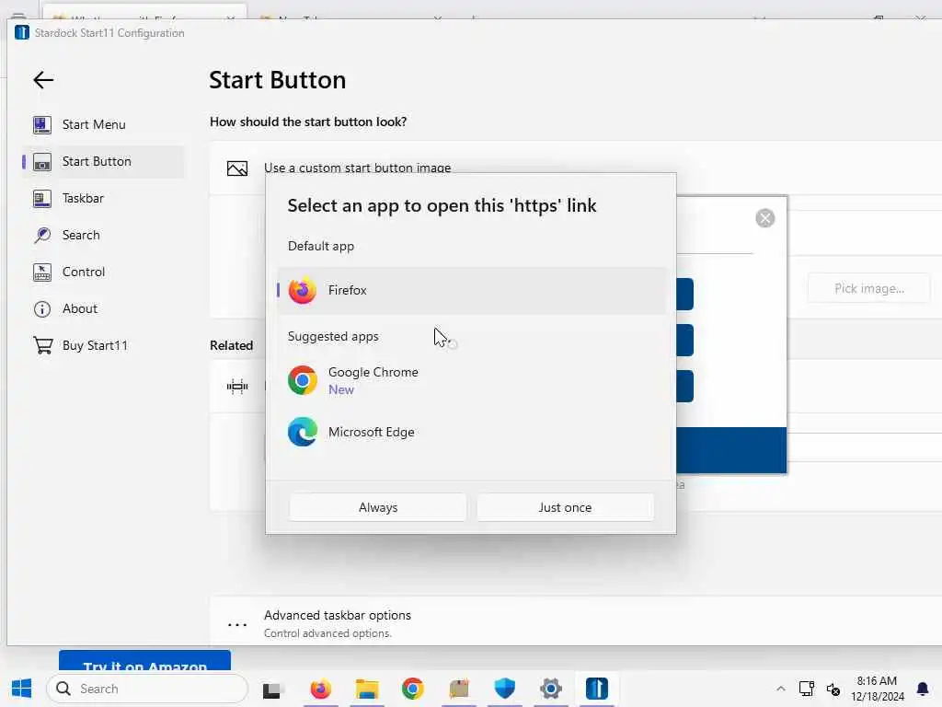Open the package box app on taskbar

click(459, 689)
